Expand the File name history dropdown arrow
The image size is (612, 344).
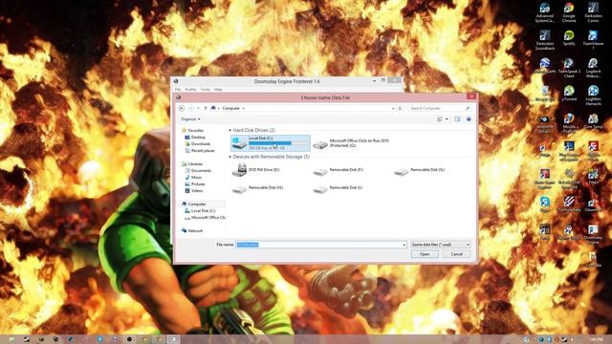404,245
